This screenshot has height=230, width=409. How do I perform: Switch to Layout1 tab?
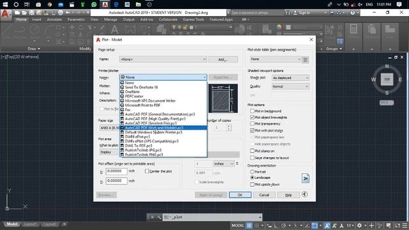[30, 224]
